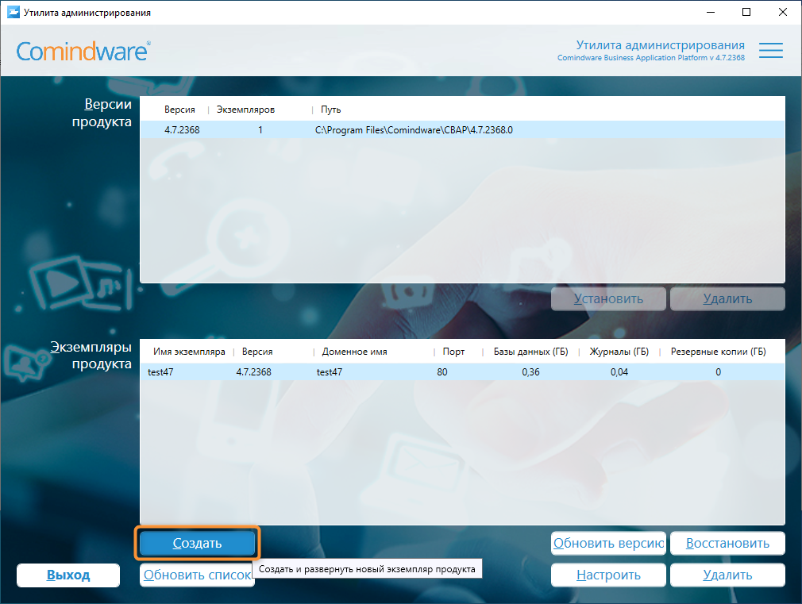Click the Восстановить button

[x=727, y=543]
